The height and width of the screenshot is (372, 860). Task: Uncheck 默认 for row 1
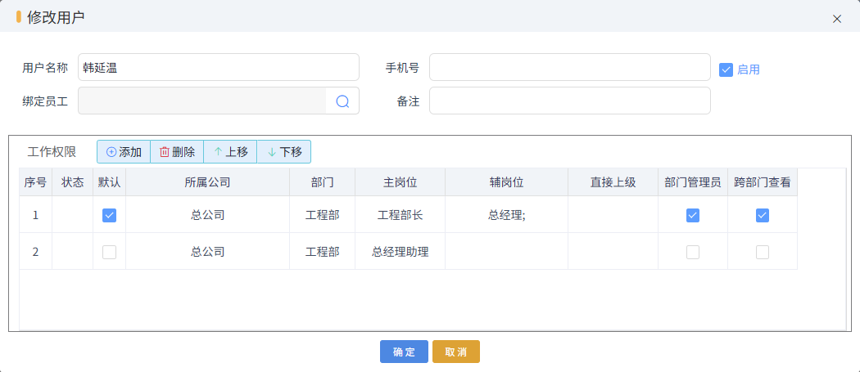[x=109, y=215]
